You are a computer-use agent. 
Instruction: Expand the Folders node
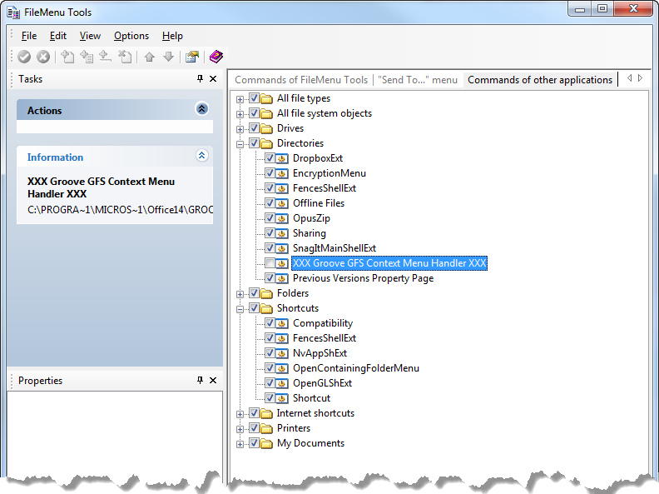click(x=240, y=294)
